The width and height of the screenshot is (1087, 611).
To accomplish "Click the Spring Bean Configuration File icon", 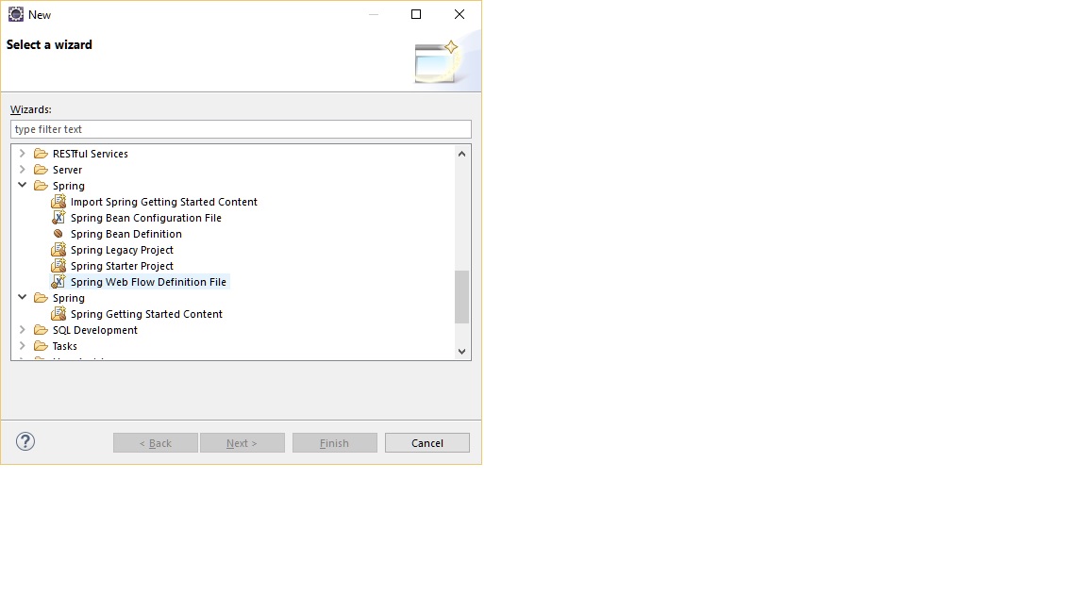I will [x=59, y=218].
